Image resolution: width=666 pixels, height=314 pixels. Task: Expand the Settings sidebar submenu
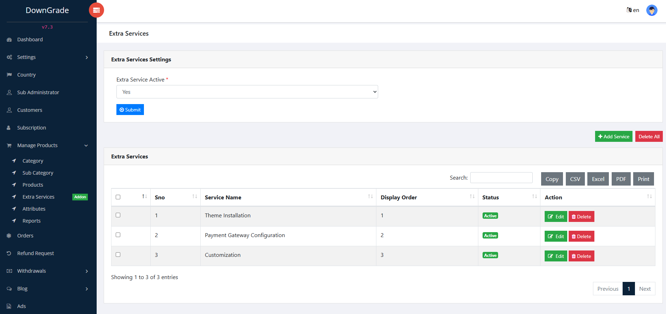pyautogui.click(x=47, y=57)
